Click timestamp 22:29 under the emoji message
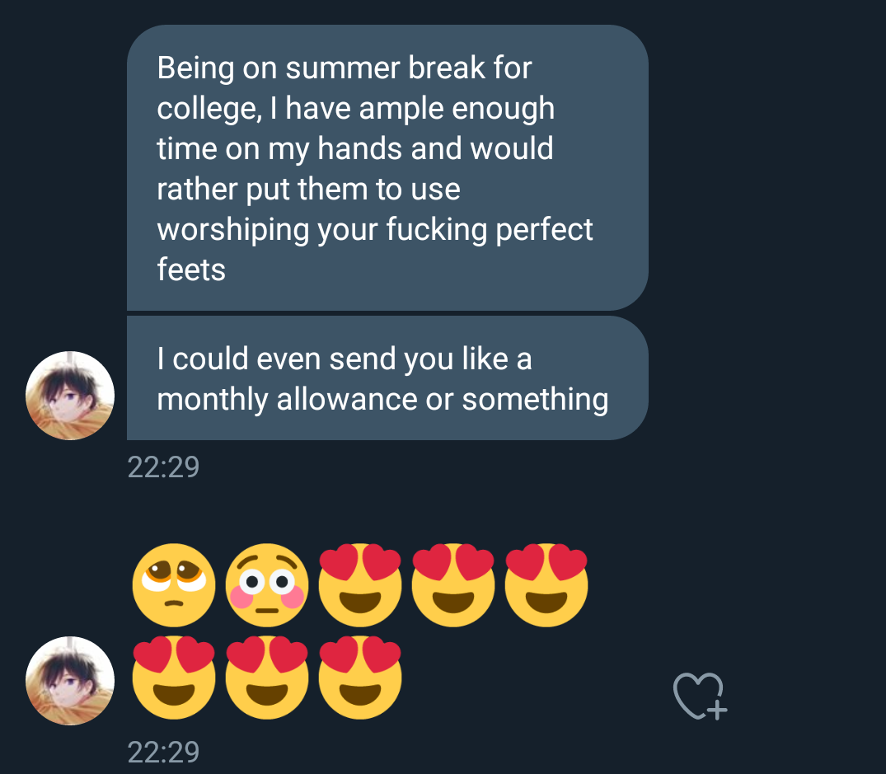886x774 pixels. [x=163, y=752]
